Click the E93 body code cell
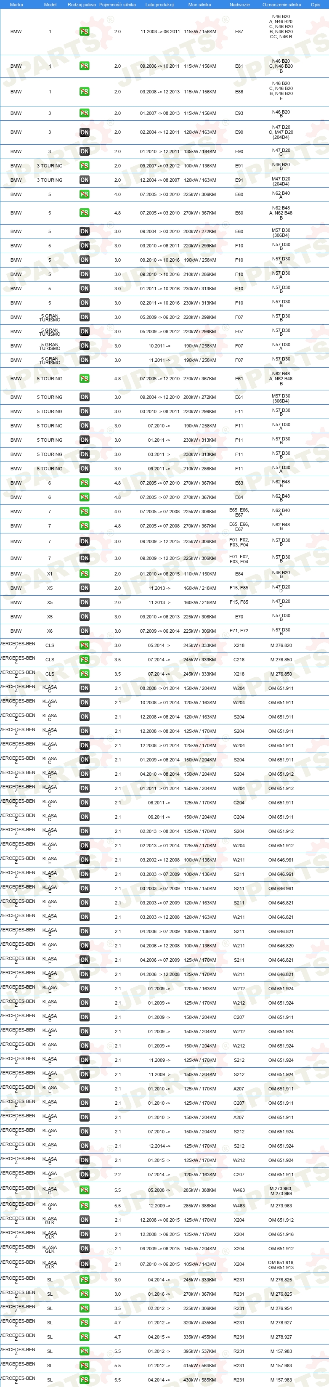329x1387 pixels. (239, 113)
